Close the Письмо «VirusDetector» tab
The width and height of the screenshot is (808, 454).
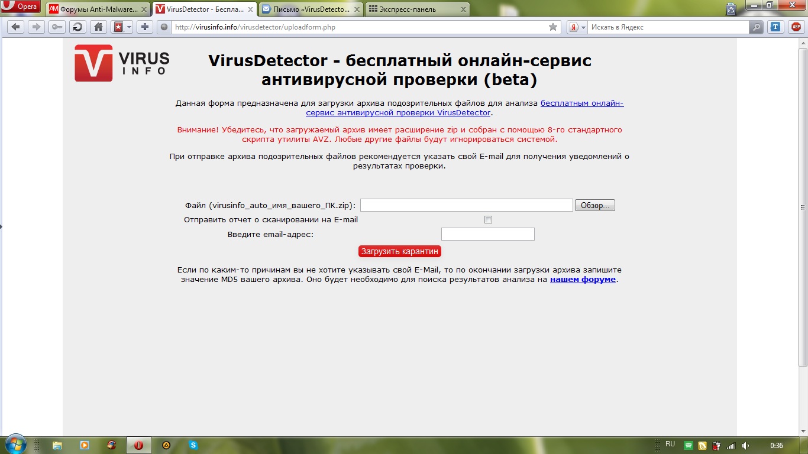click(356, 9)
